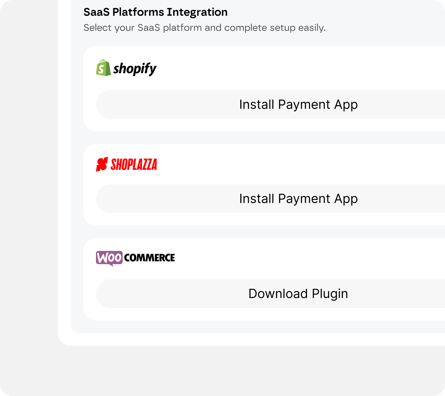Click the WooCommerce logo
This screenshot has height=396, width=445.
[x=135, y=258]
